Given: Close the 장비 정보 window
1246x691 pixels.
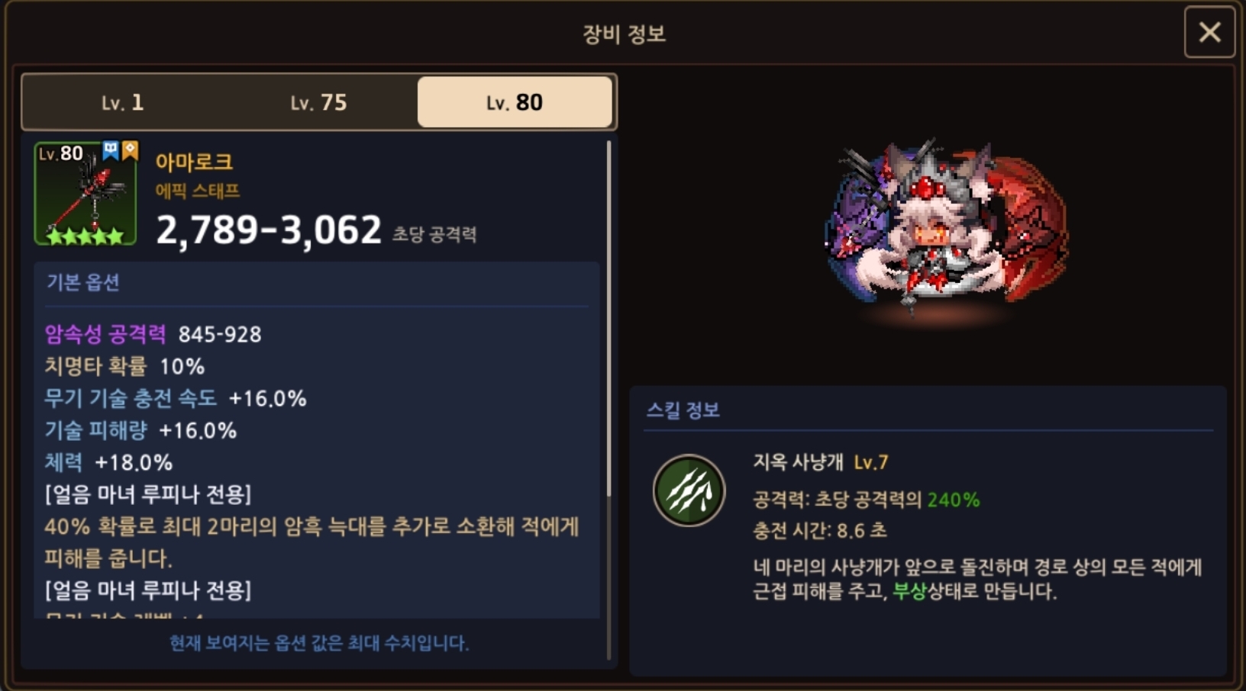Looking at the screenshot, I should [x=1209, y=32].
